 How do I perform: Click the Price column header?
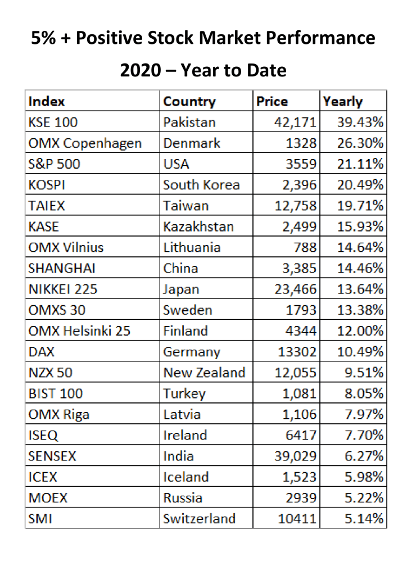coord(272,102)
